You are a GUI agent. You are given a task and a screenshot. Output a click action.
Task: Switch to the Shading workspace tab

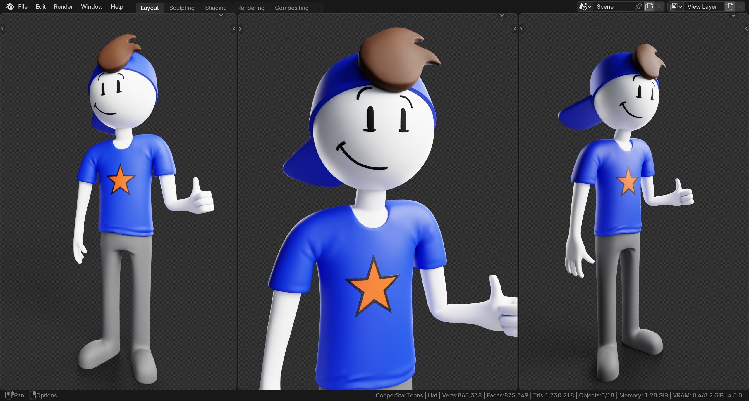tap(216, 8)
